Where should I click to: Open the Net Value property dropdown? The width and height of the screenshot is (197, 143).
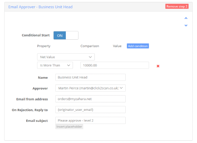click(66, 57)
